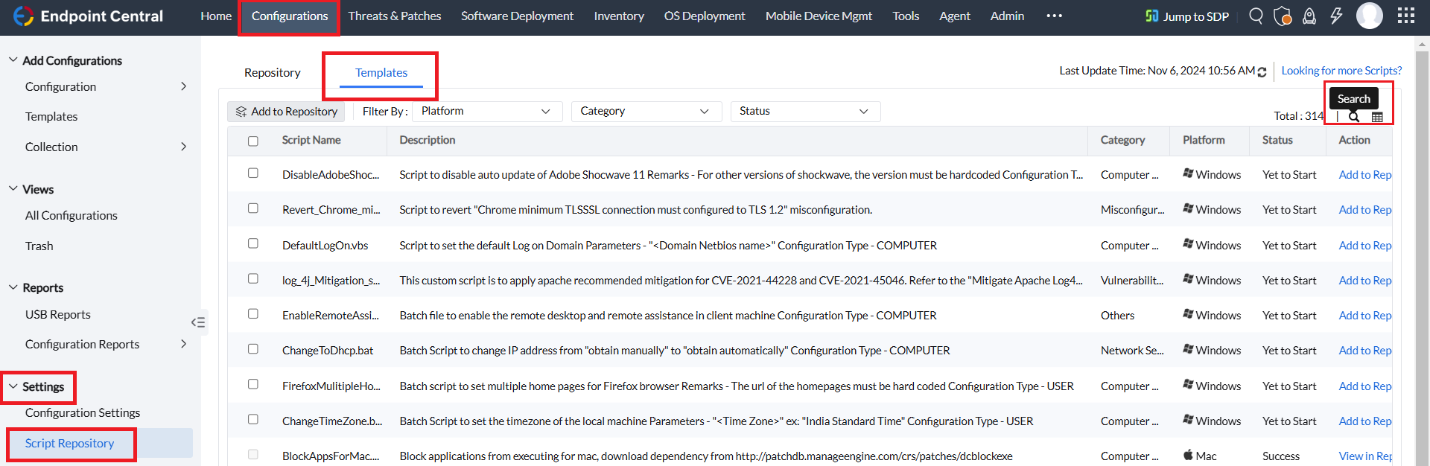Click the user profile avatar

[x=1369, y=16]
